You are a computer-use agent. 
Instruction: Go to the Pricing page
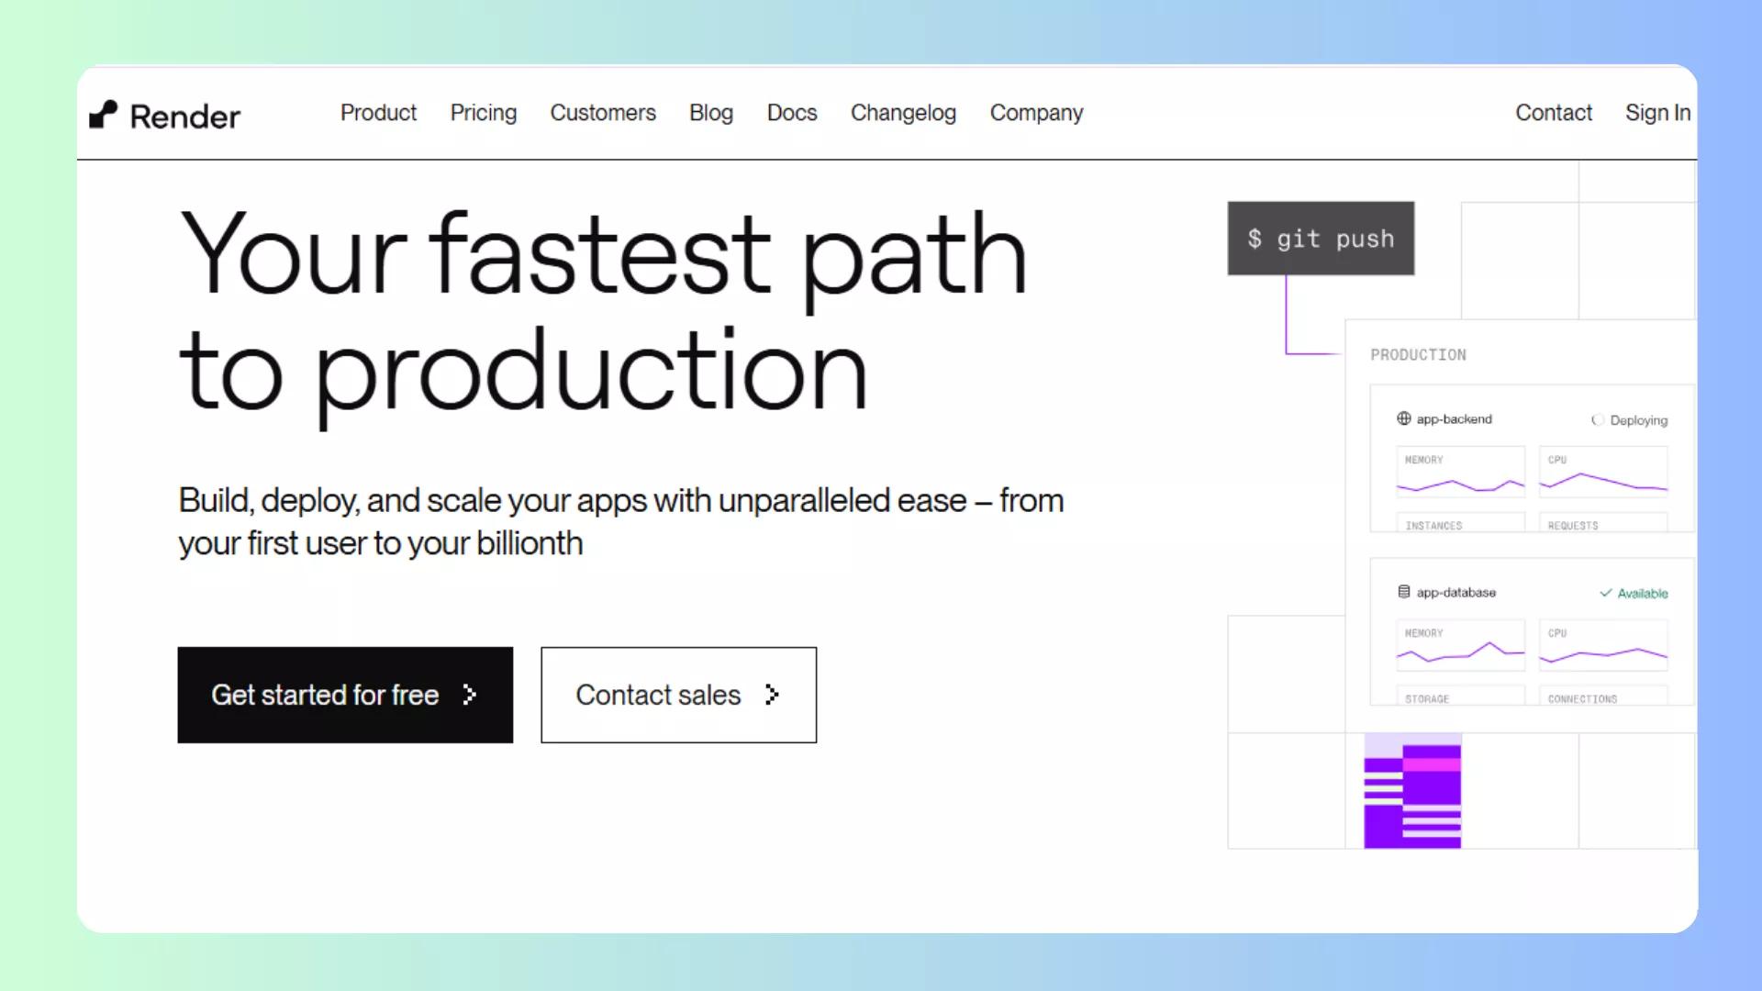click(484, 113)
